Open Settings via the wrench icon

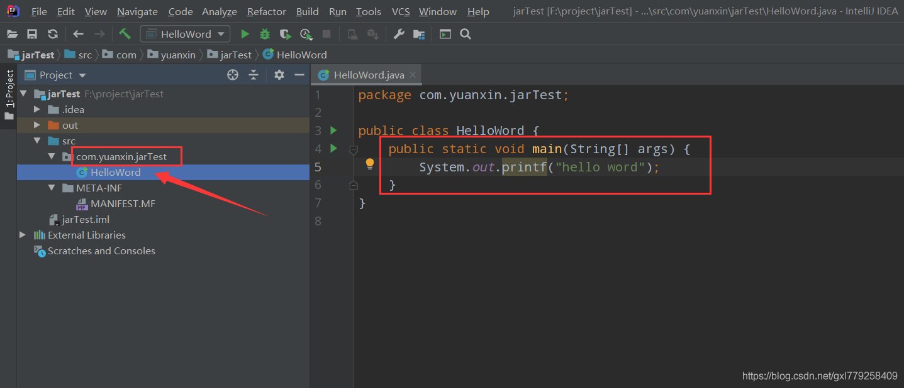tap(399, 34)
